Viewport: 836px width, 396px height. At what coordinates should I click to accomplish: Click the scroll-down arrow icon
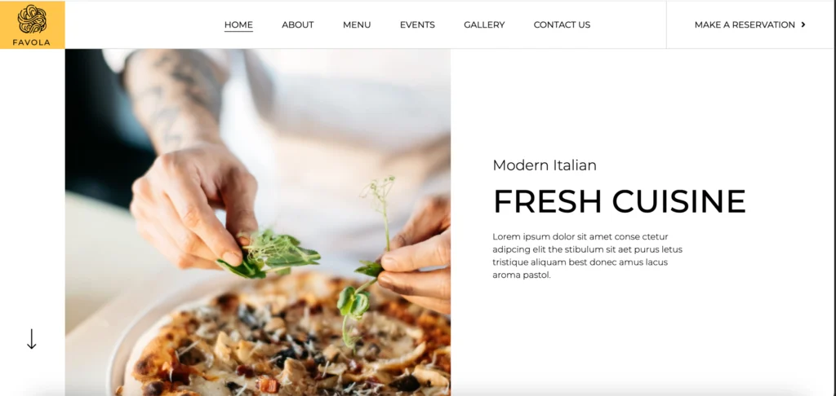[32, 339]
